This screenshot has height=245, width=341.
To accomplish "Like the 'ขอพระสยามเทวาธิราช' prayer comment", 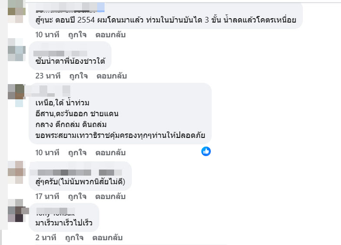I will click(x=77, y=153).
